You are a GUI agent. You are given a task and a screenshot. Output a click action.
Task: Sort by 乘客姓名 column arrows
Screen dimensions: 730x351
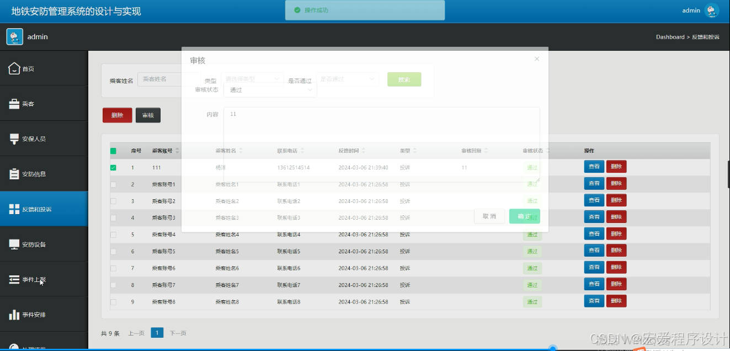click(x=241, y=151)
